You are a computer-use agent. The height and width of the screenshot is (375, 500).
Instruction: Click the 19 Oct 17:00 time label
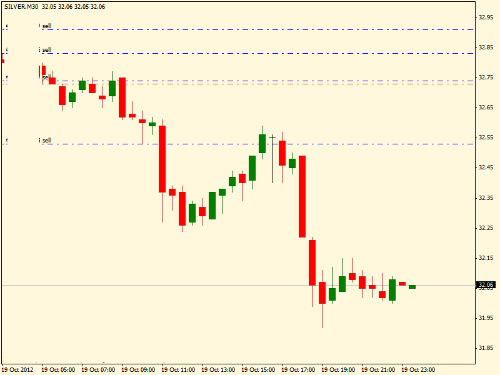point(299,370)
